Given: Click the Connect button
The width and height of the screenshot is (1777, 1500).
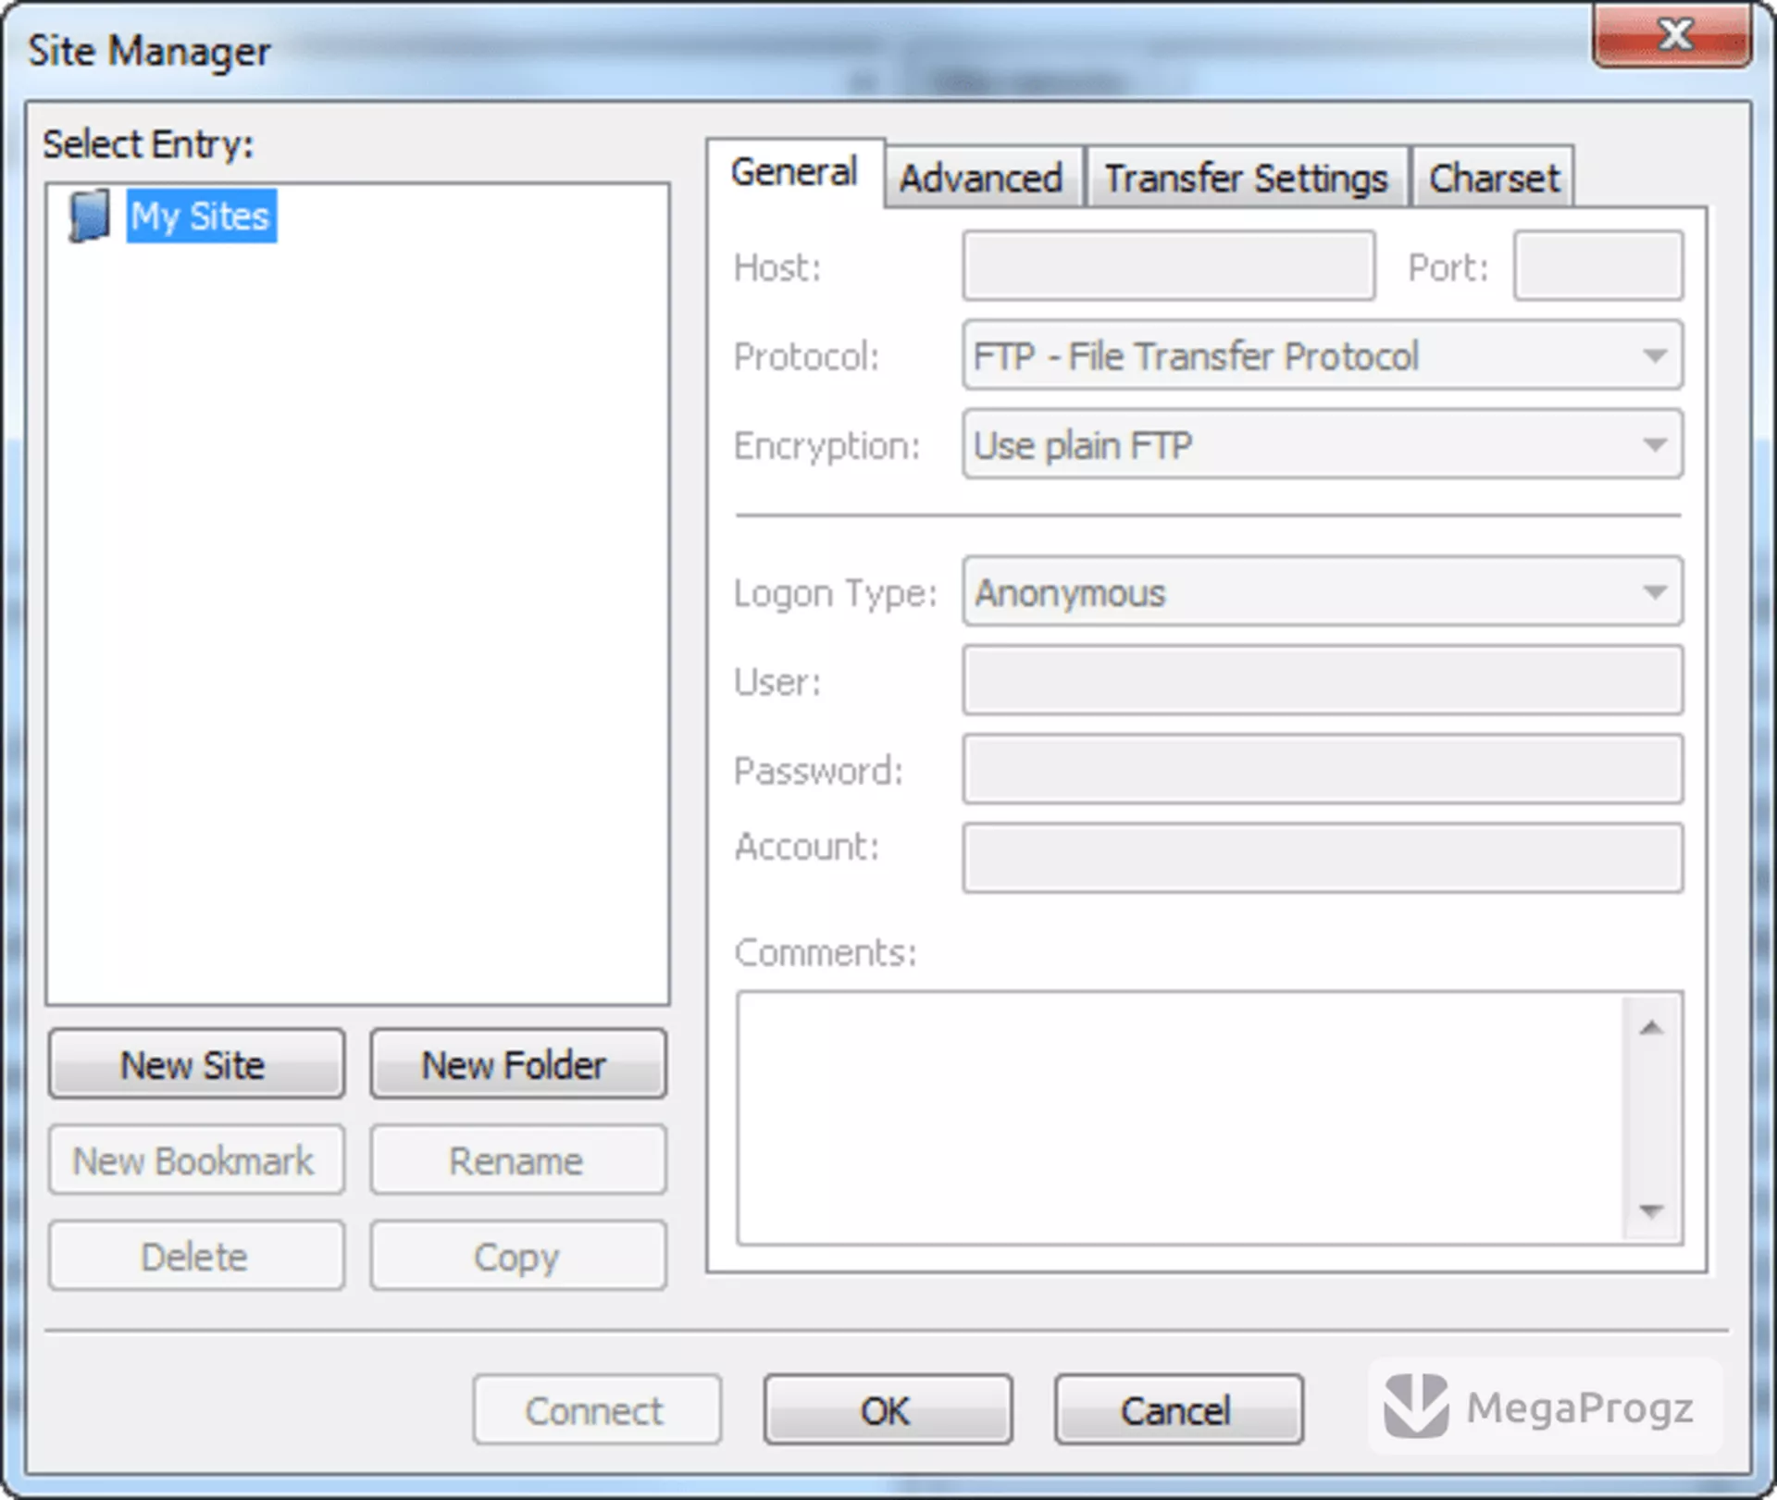Looking at the screenshot, I should (597, 1410).
